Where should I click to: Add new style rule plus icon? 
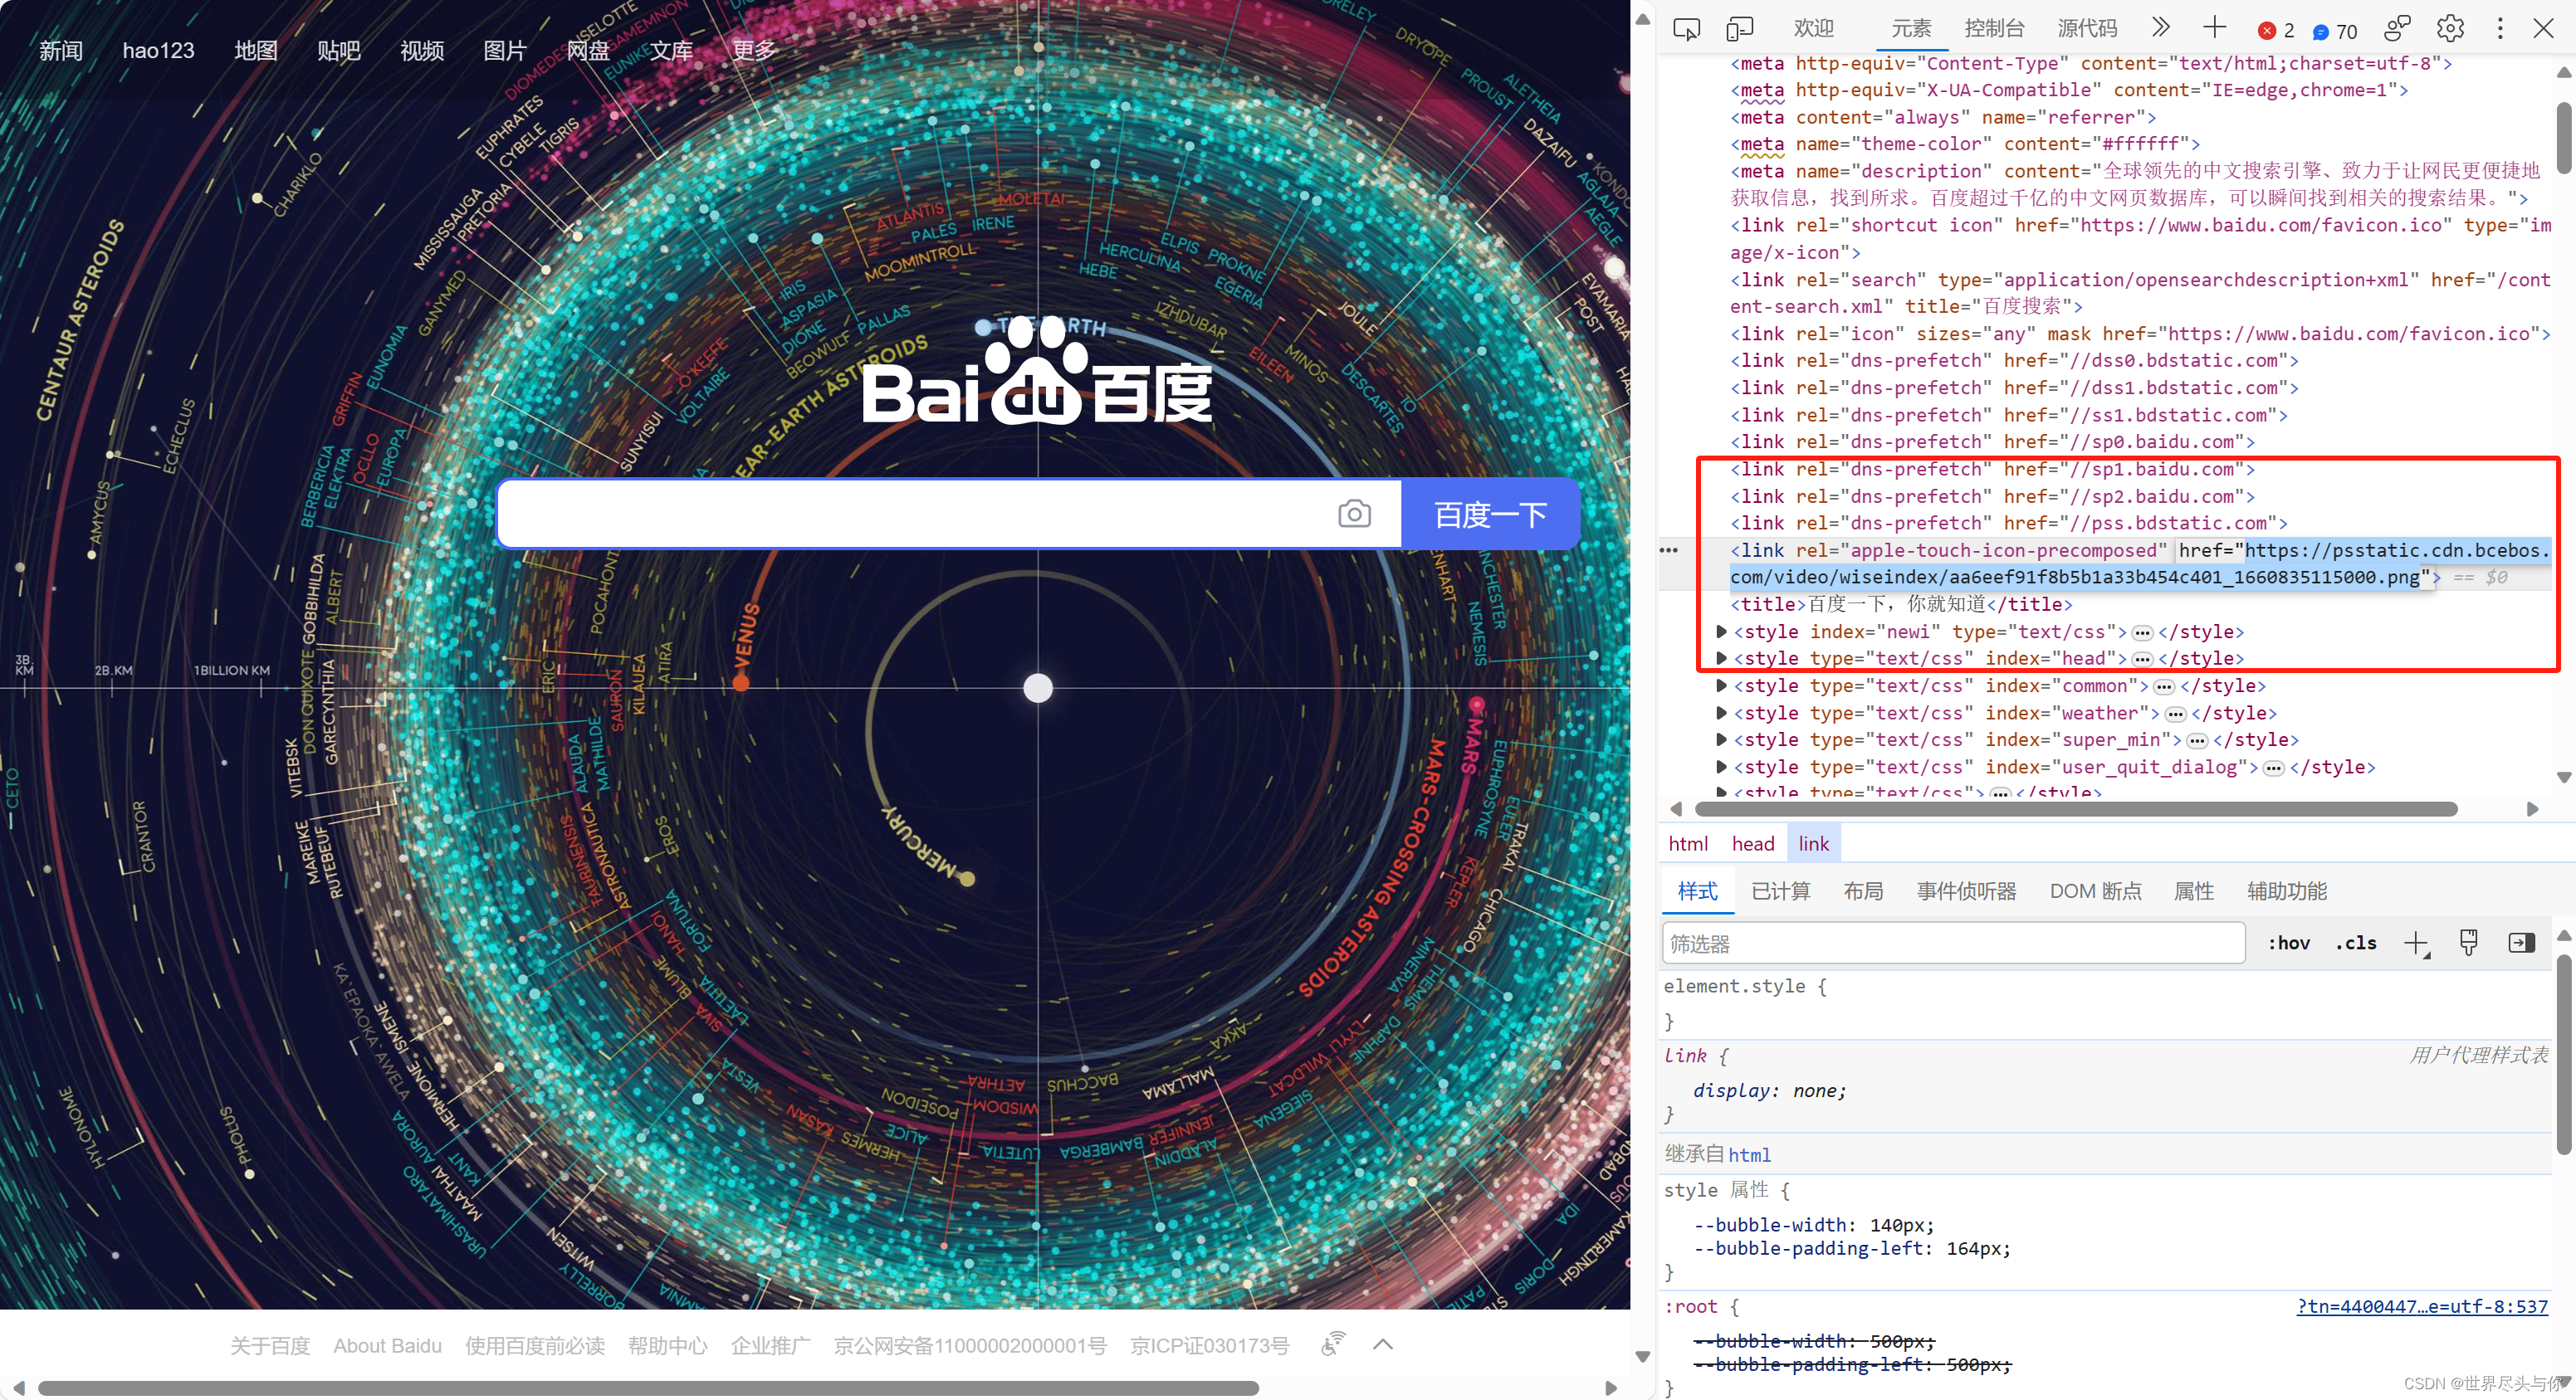(2417, 943)
